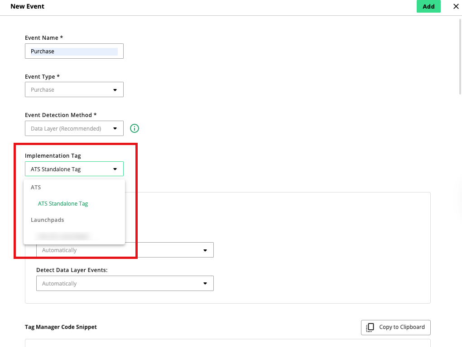This screenshot has height=347, width=462.
Task: Click the ATS group header in list
Action: click(36, 188)
